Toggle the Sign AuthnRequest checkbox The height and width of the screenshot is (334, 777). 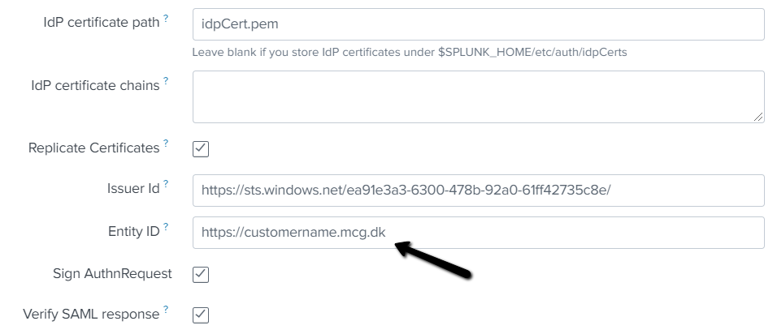click(201, 274)
